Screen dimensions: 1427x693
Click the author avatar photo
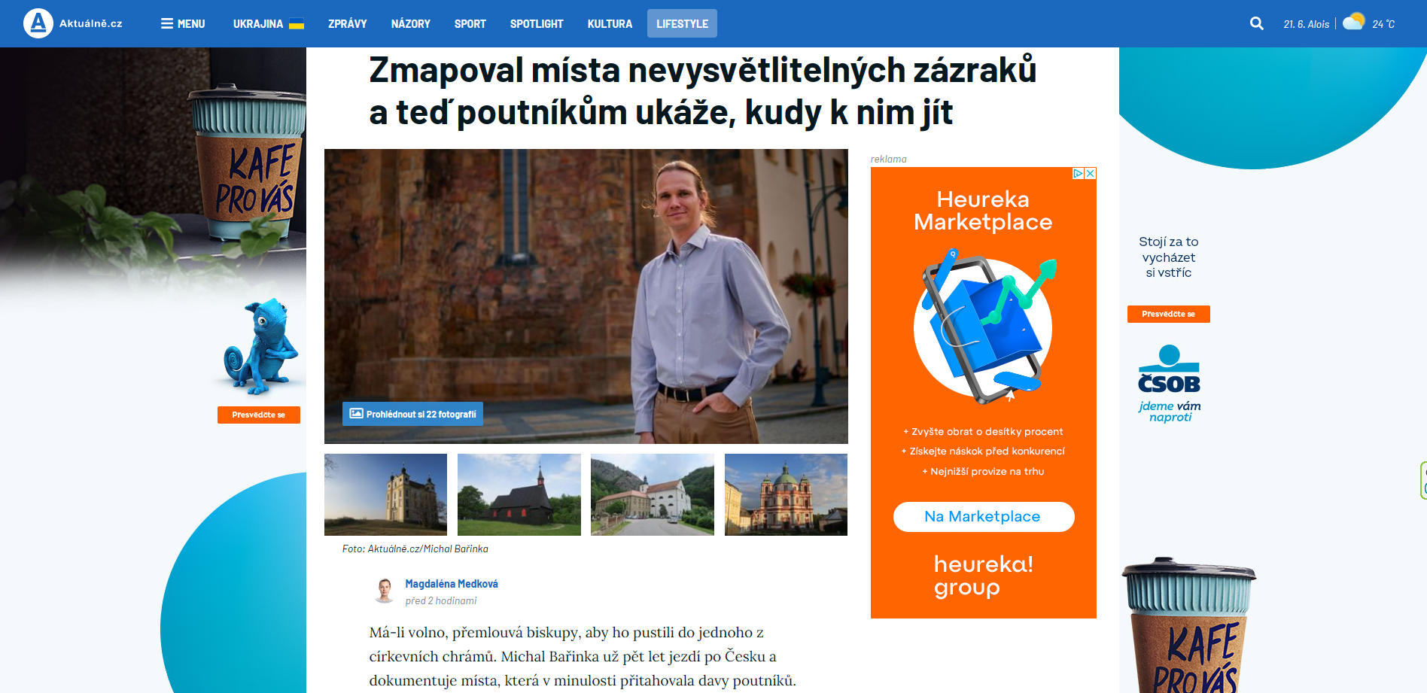tap(385, 591)
